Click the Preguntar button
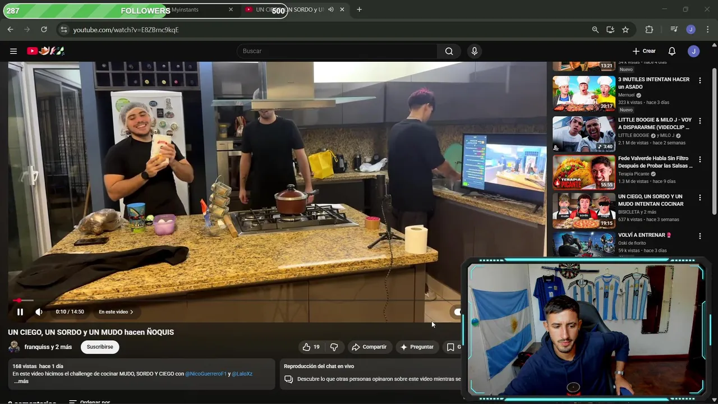The width and height of the screenshot is (718, 404). [x=417, y=347]
